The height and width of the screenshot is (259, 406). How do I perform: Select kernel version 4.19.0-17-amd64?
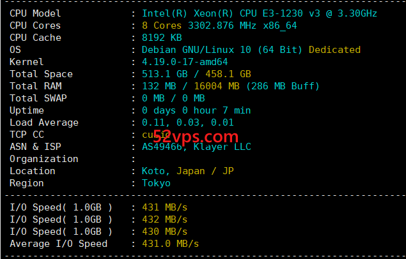185,62
